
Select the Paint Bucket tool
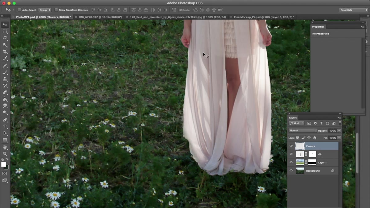click(5, 99)
